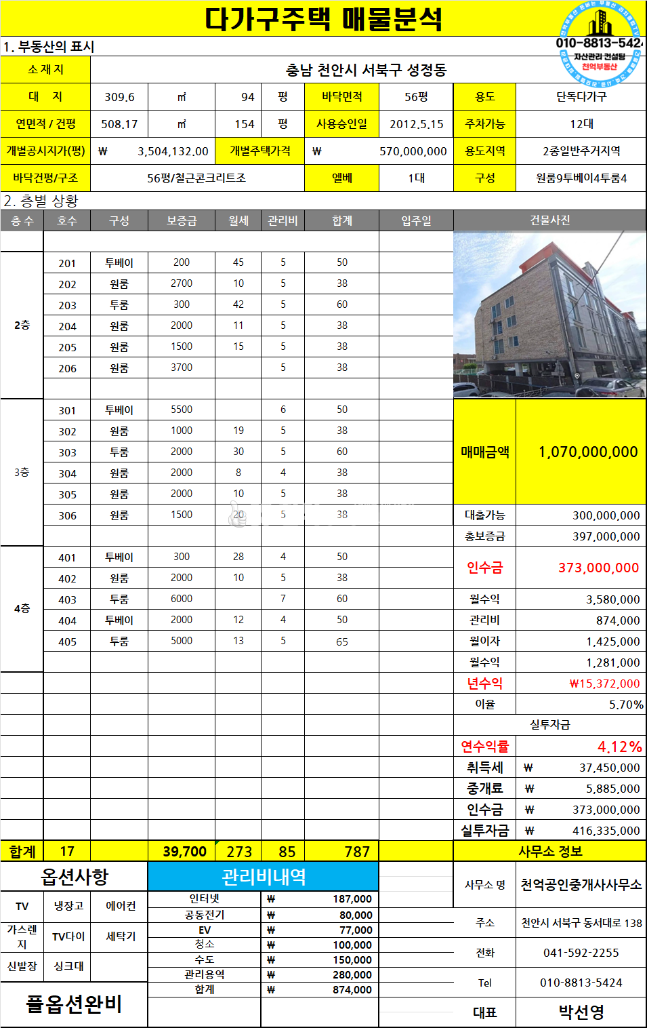The image size is (647, 1028).
Task: Click the '옵션사항' heading
Action: pyautogui.click(x=75, y=877)
